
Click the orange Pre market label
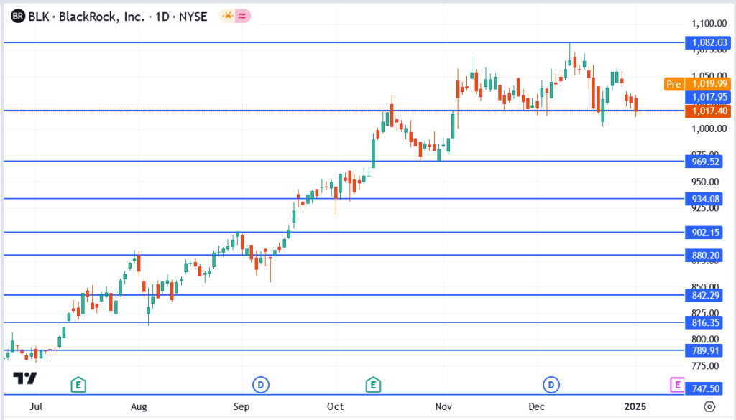click(673, 84)
